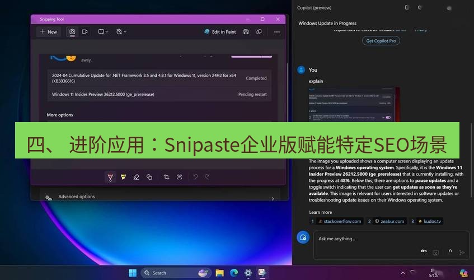Open Settings from the taskbar
The height and width of the screenshot is (280, 474).
(248, 273)
